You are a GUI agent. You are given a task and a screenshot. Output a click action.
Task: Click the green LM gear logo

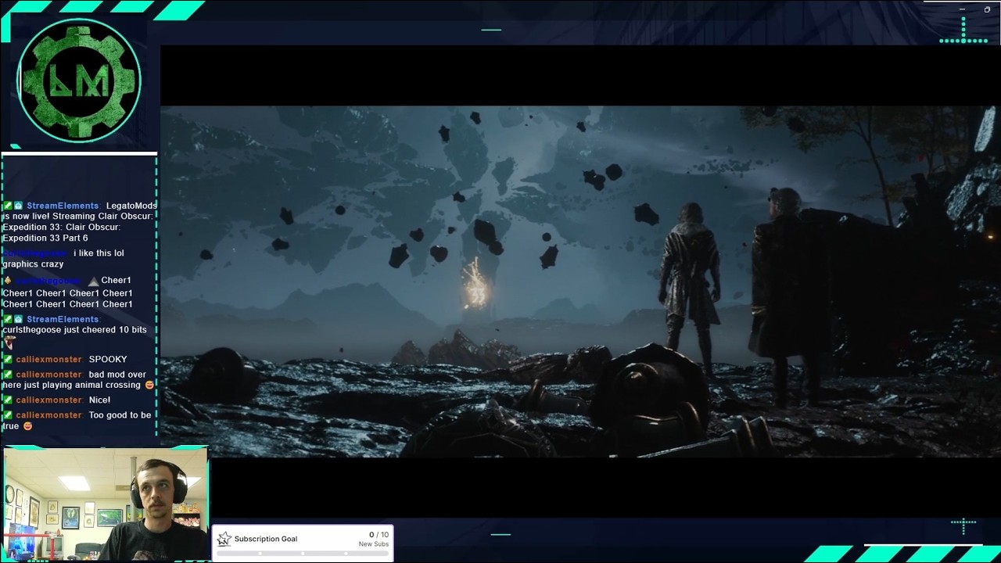(x=79, y=81)
